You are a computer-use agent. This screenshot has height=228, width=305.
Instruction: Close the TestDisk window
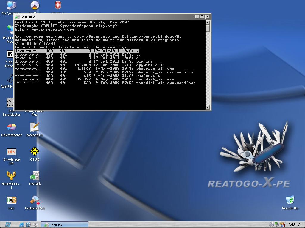click(x=208, y=17)
